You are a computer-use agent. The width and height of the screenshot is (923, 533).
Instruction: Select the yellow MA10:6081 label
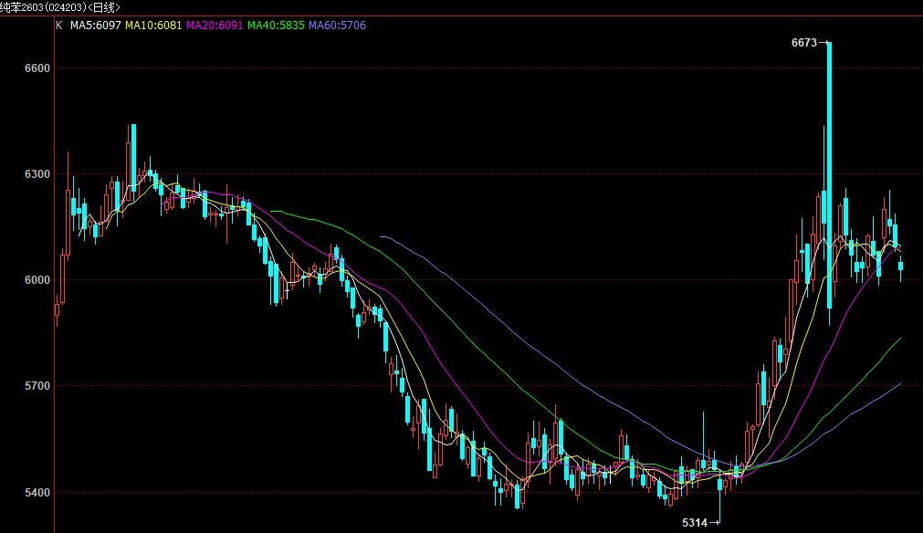(153, 26)
